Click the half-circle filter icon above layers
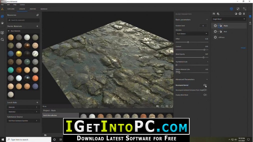The image size is (253, 142). (236, 14)
